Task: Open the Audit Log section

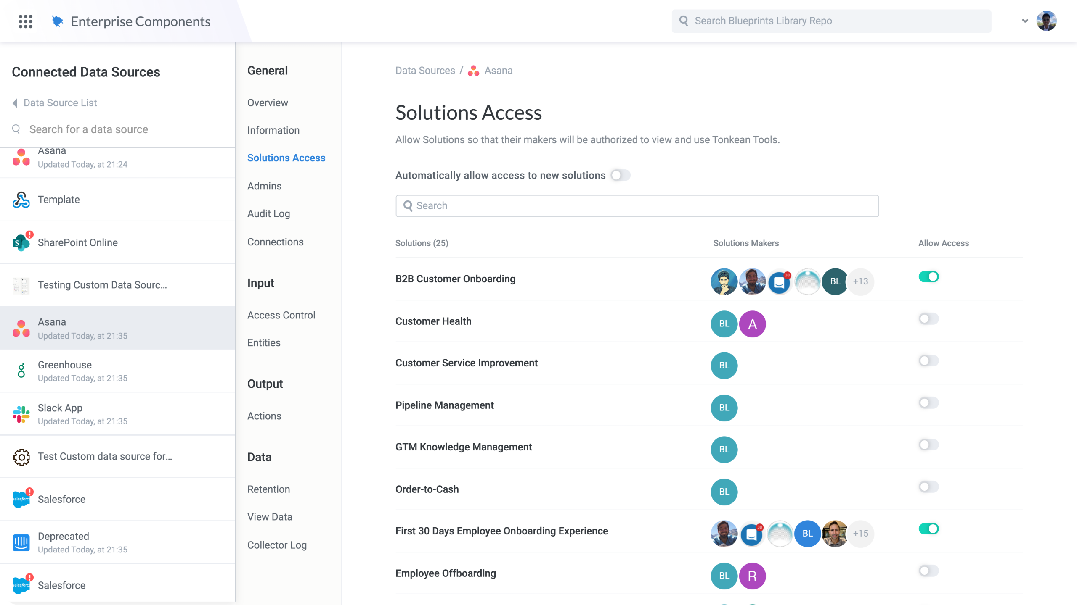Action: pos(268,213)
